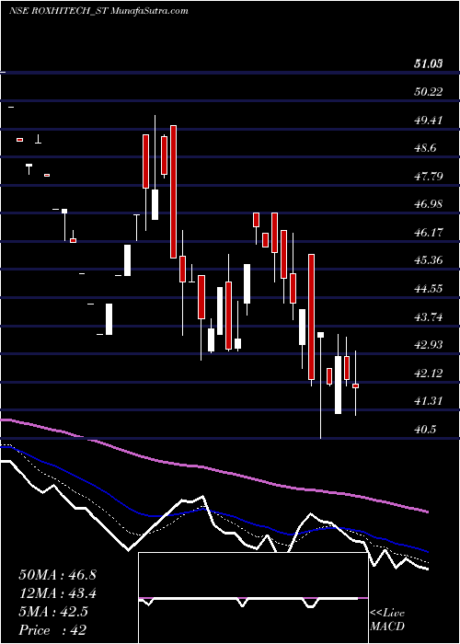
Task: Click the Price : 42 reading
Action: pyautogui.click(x=52, y=630)
